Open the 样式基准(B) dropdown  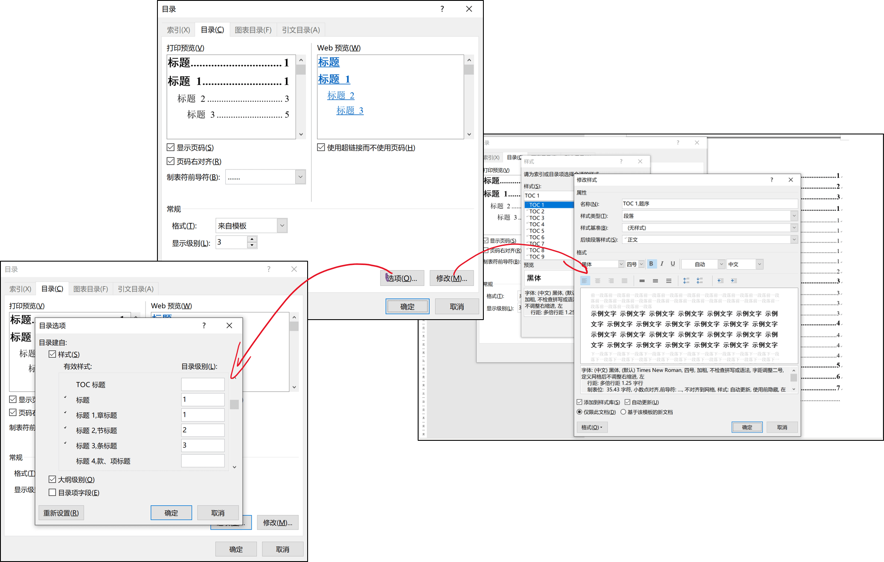click(794, 227)
